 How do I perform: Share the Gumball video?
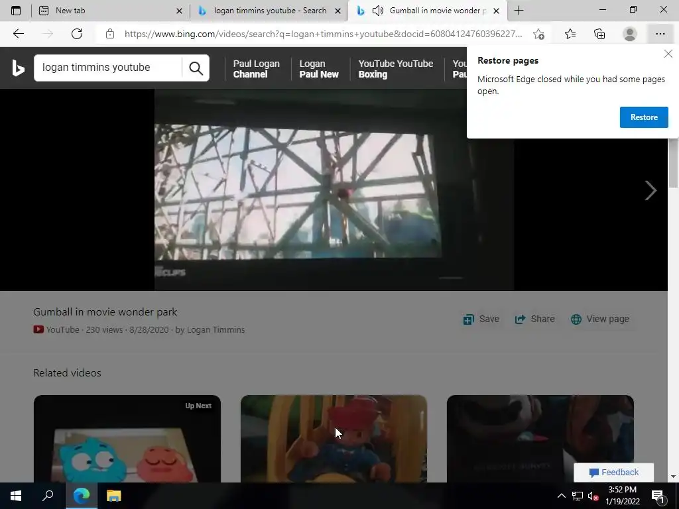click(x=534, y=319)
